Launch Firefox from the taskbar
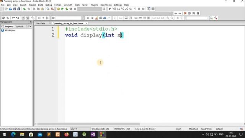The height and width of the screenshot is (138, 245). coord(67,135)
